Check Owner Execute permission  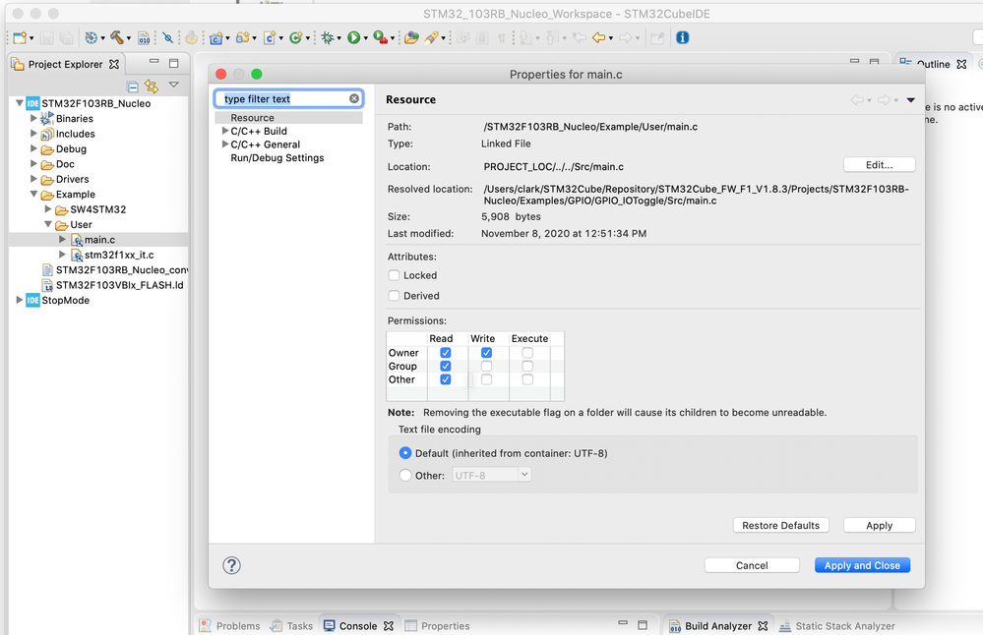click(527, 353)
